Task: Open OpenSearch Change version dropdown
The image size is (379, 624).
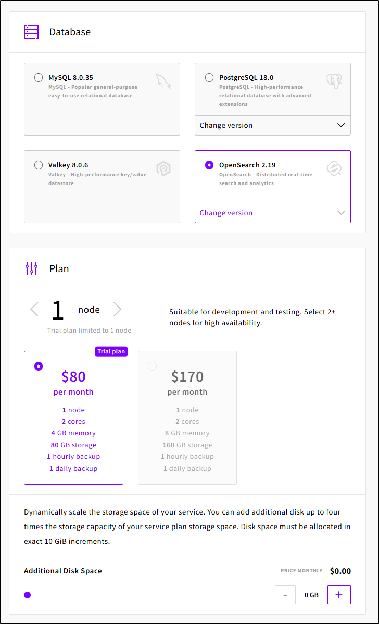Action: click(x=272, y=213)
